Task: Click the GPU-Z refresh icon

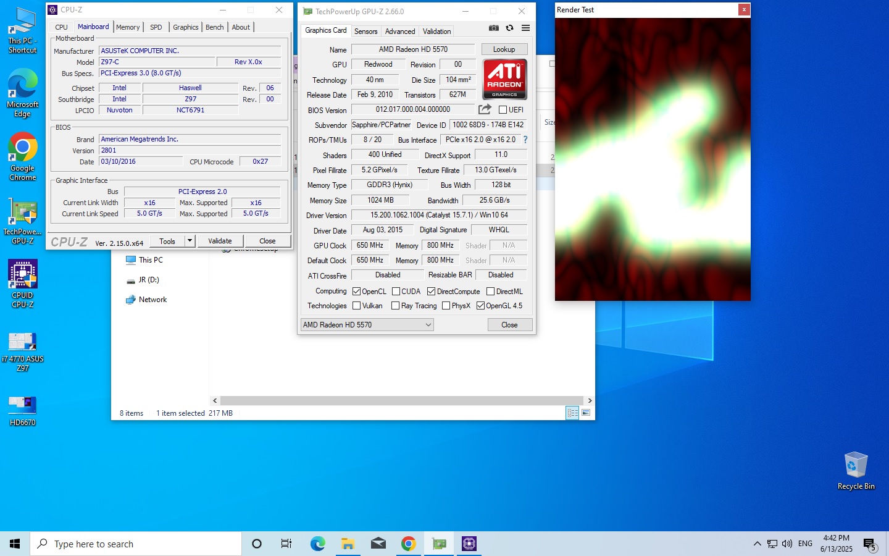Action: pyautogui.click(x=509, y=28)
